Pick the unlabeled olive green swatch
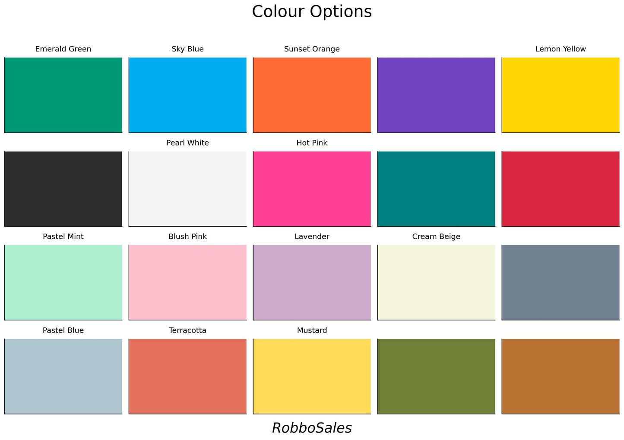624x440 pixels. point(436,376)
